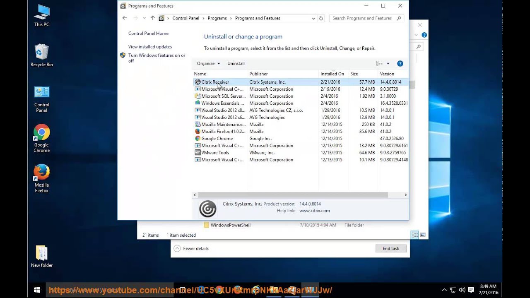Click Uninstall in the toolbar
This screenshot has width=530, height=298.
236,63
